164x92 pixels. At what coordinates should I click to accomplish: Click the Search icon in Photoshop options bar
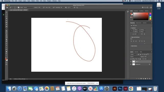click(145, 7)
